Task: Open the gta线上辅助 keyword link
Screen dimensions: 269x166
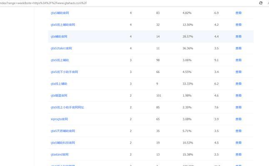Action: (x=59, y=83)
